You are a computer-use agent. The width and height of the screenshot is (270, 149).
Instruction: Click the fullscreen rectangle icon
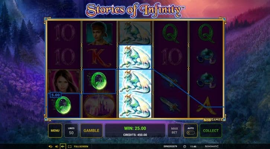coord(70,147)
